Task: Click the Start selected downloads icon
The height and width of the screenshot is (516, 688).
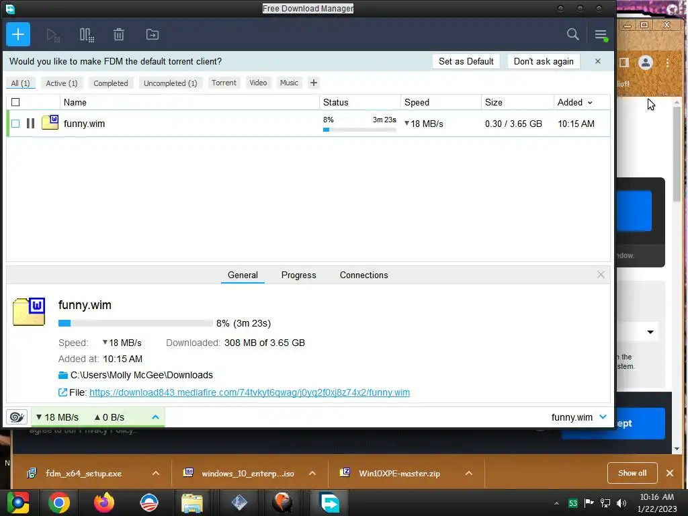Action: coord(53,35)
